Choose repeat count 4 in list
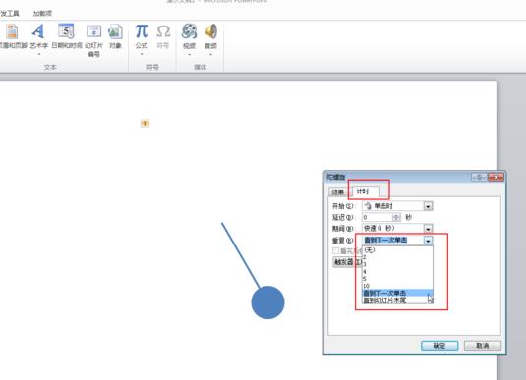The image size is (526, 380). pyautogui.click(x=397, y=272)
